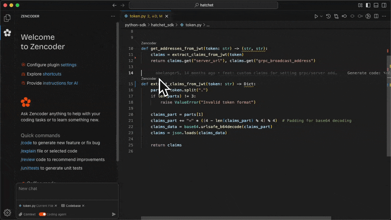The image size is (391, 220).
Task: Go back with the navigation arrow
Action: click(115, 5)
